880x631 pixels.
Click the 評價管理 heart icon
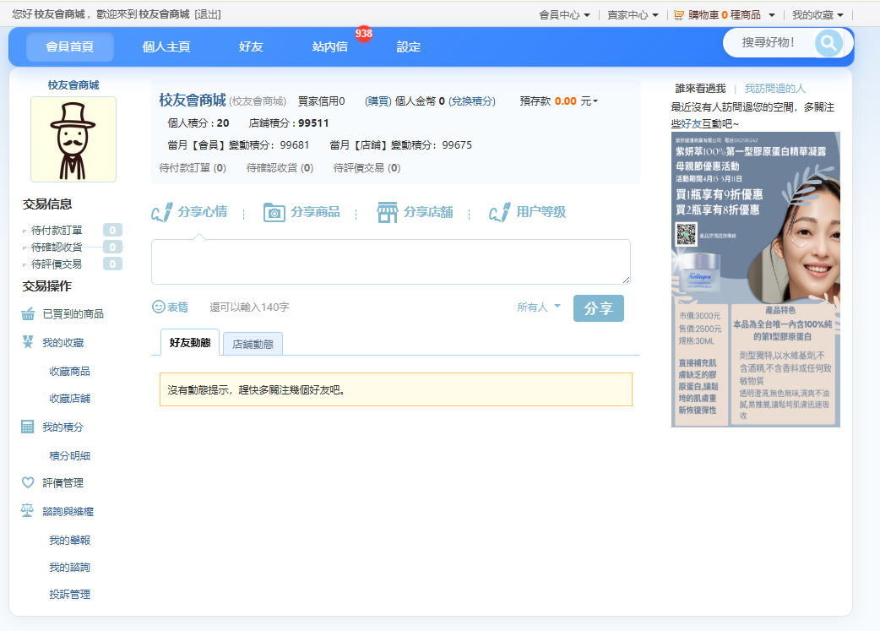pos(28,483)
